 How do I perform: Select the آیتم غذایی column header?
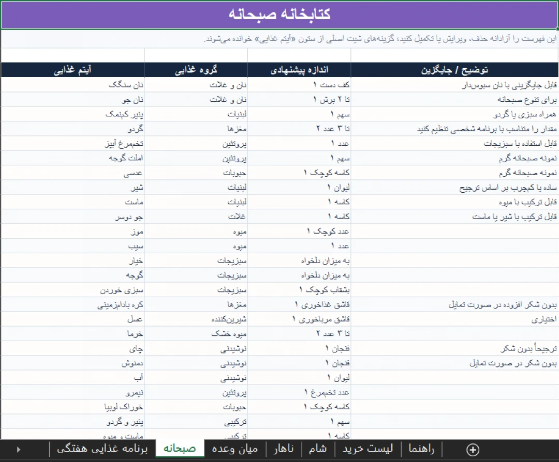click(73, 70)
